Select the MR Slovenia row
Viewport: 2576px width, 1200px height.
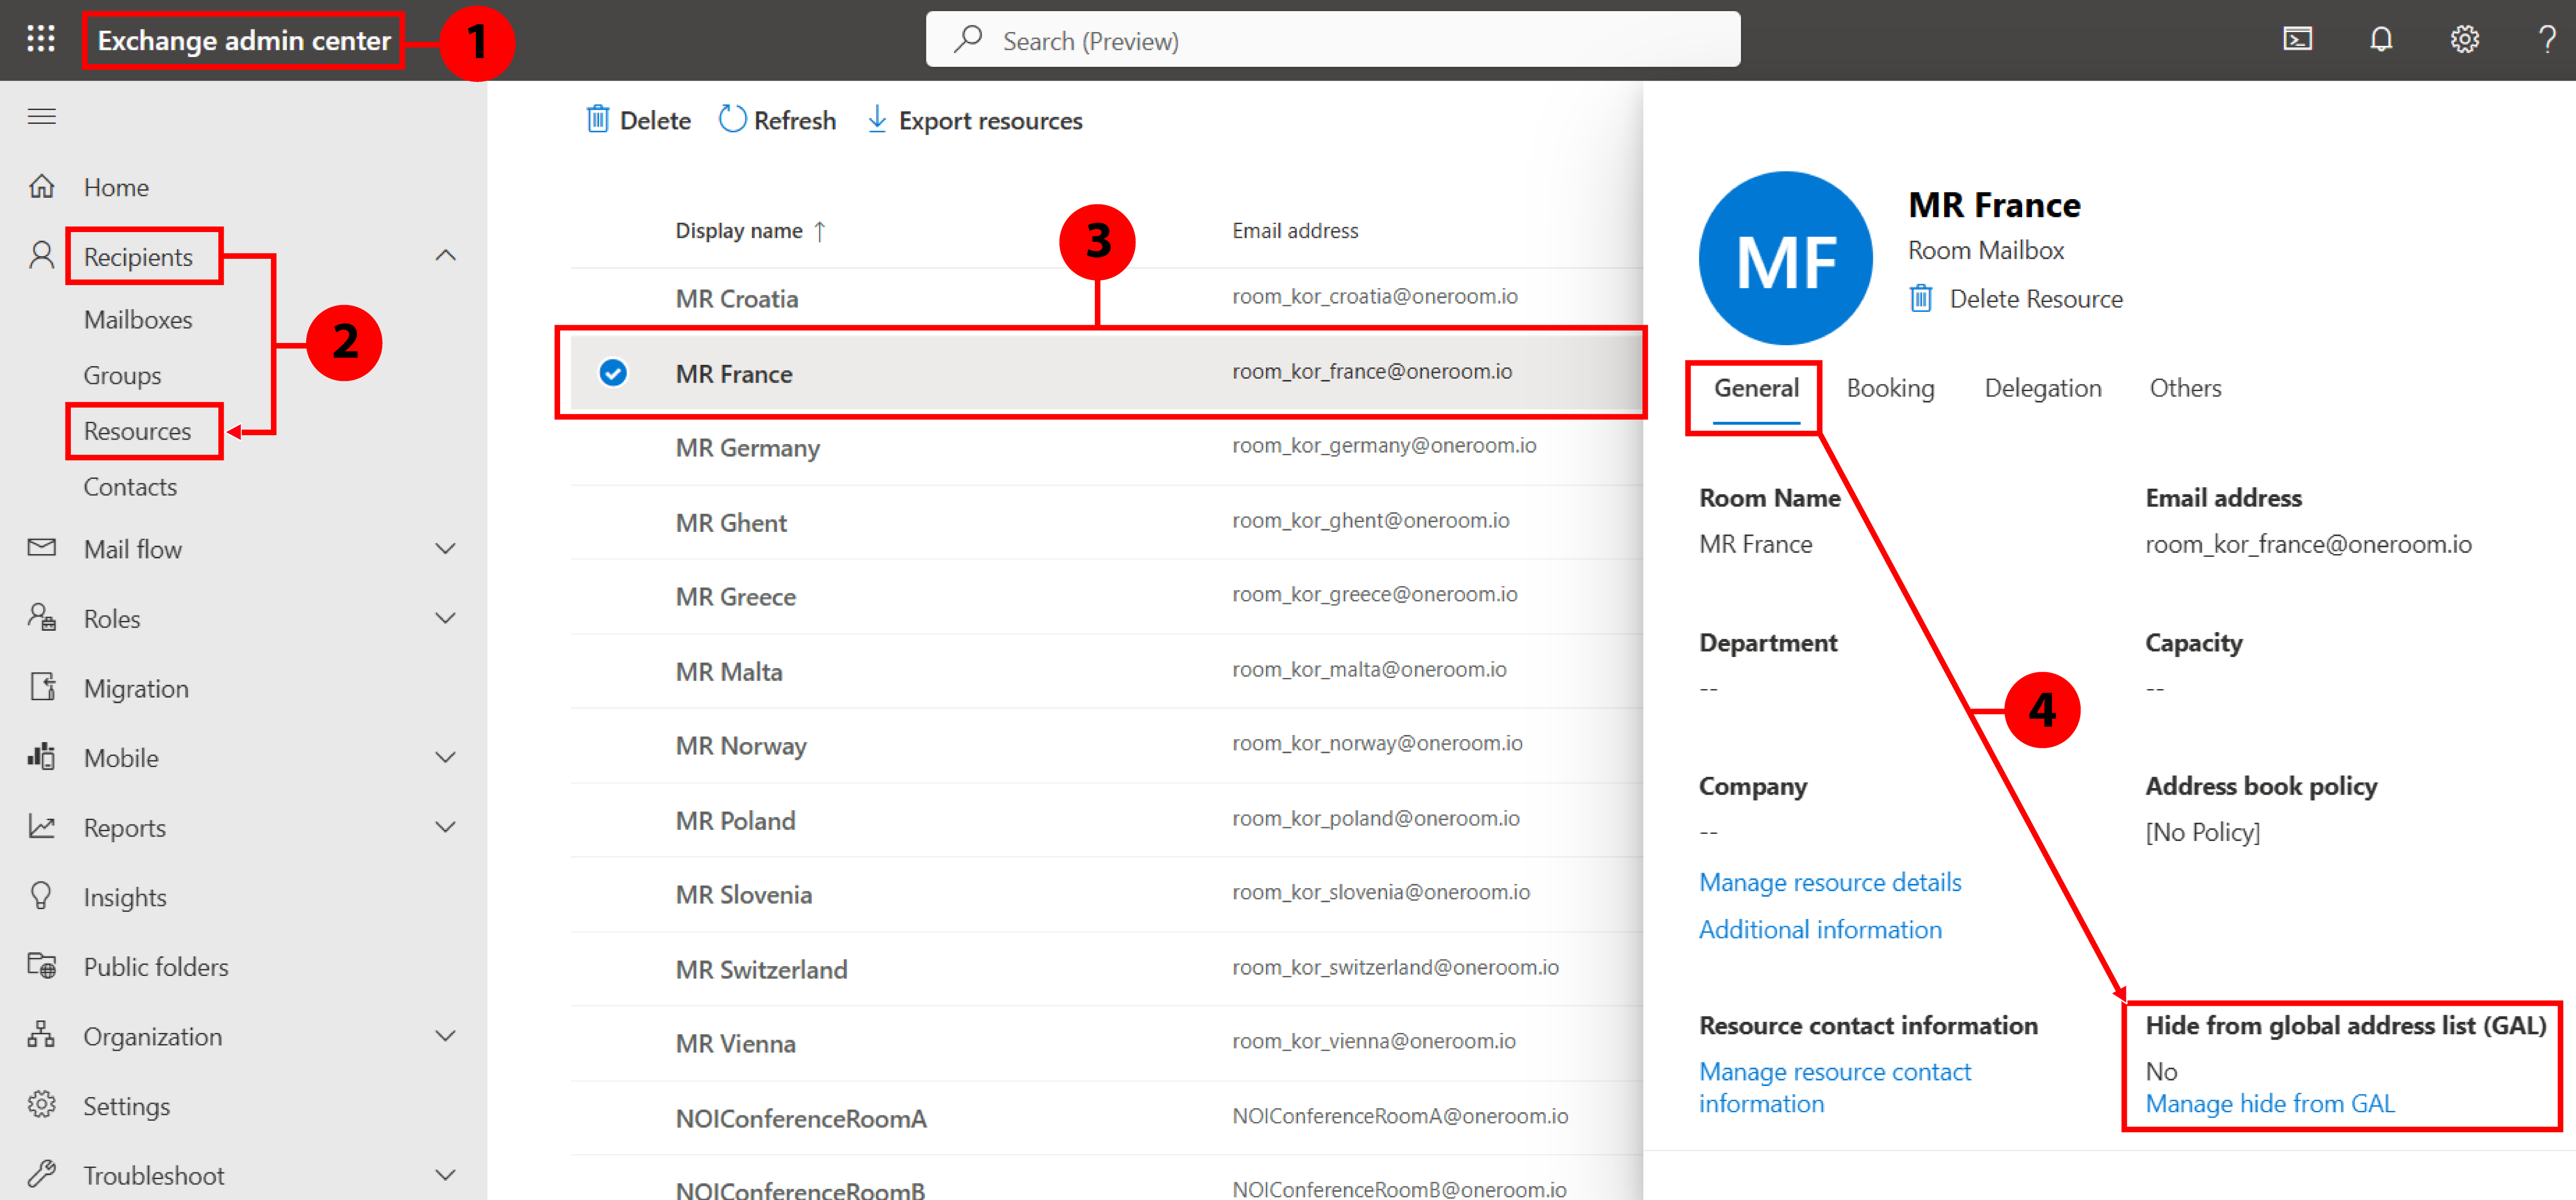point(1106,894)
